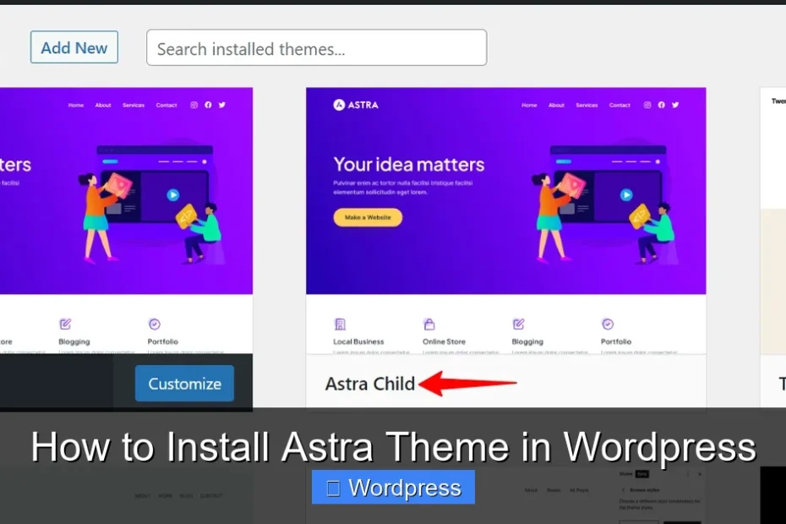Viewport: 786px width, 524px height.
Task: Click the Portfolio icon on left theme preview
Action: pos(154,324)
